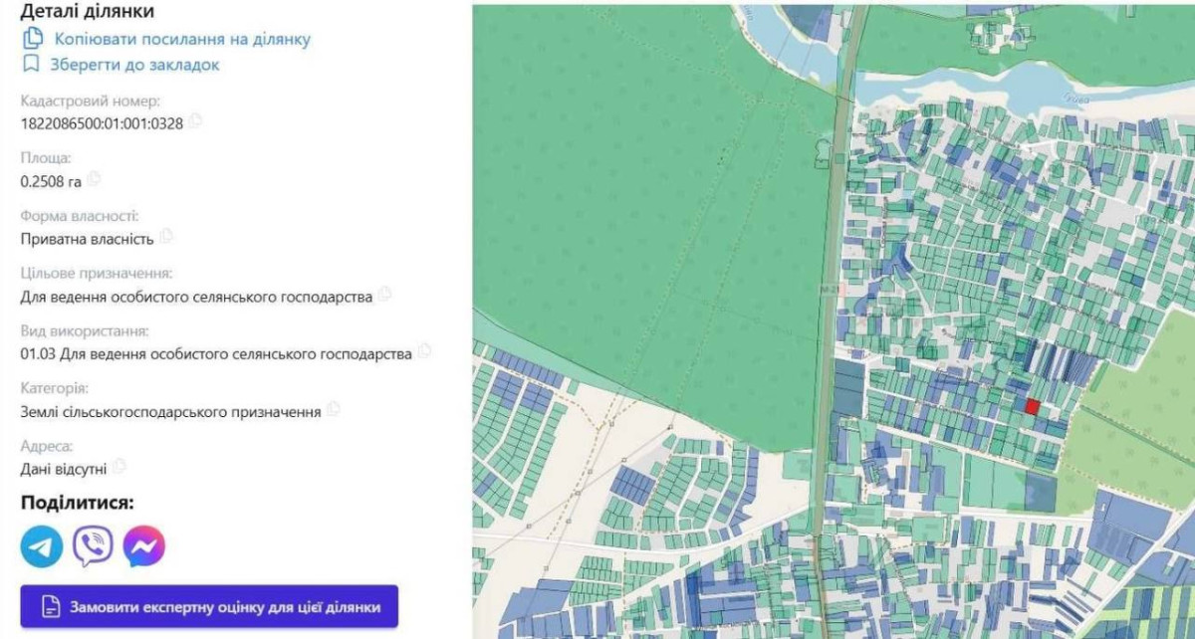Click the bookmark icon to save parcel

[32, 65]
